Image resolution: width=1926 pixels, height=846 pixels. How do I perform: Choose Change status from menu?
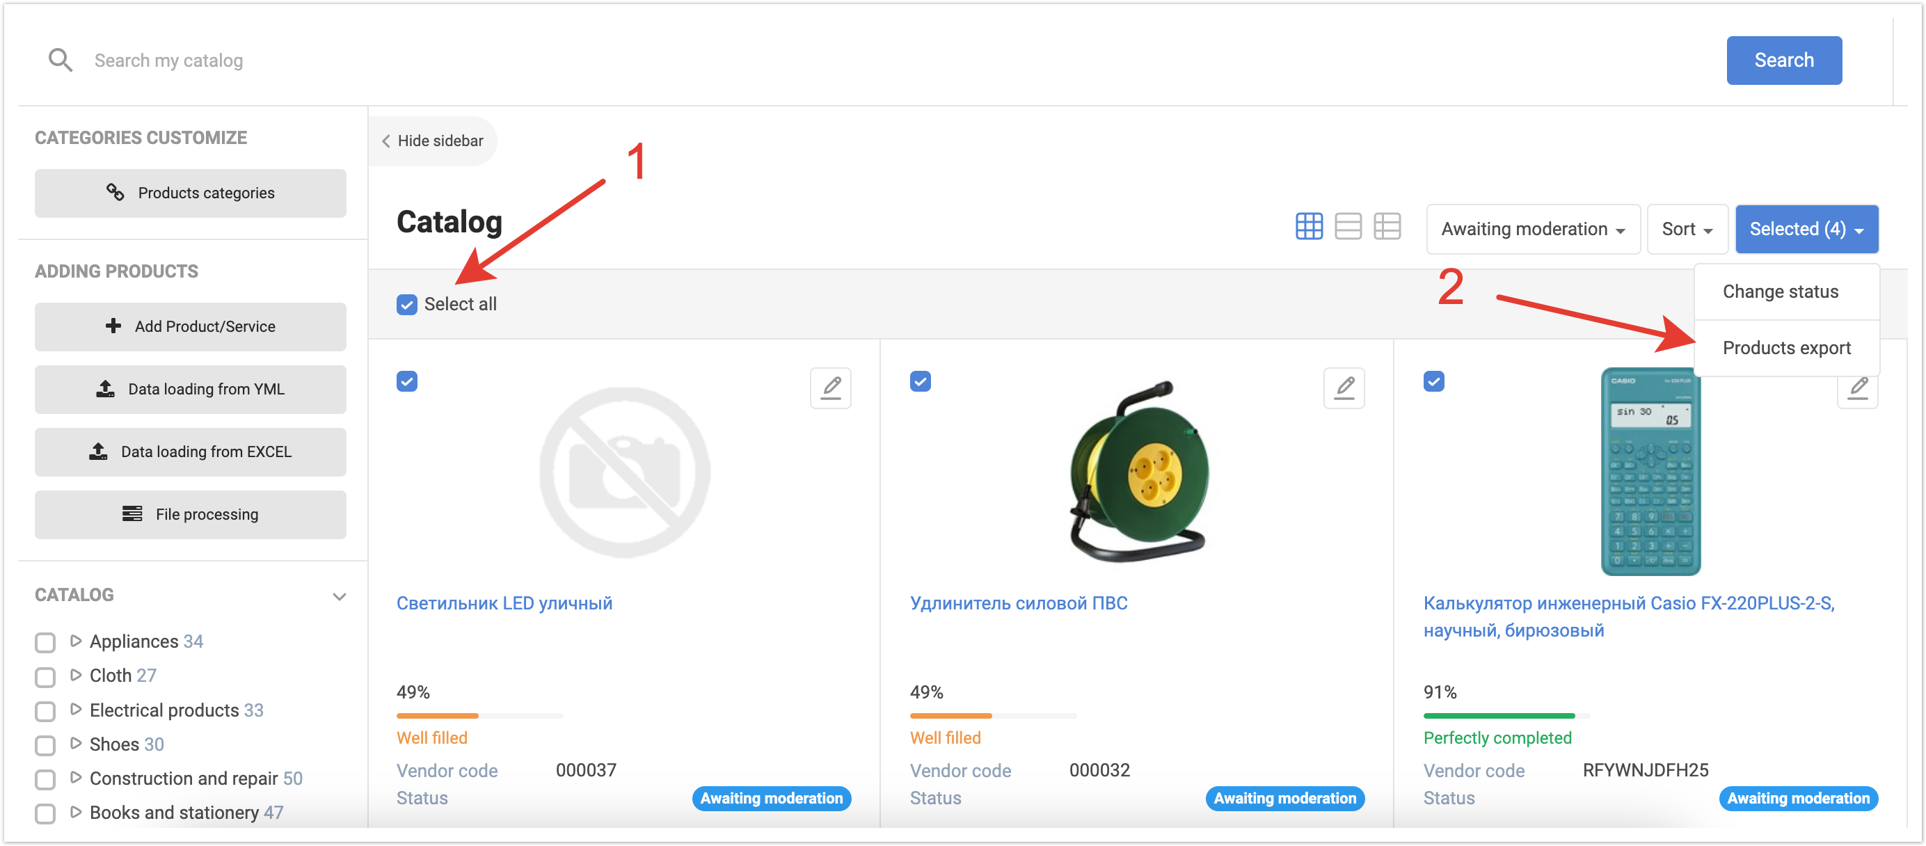tap(1780, 292)
